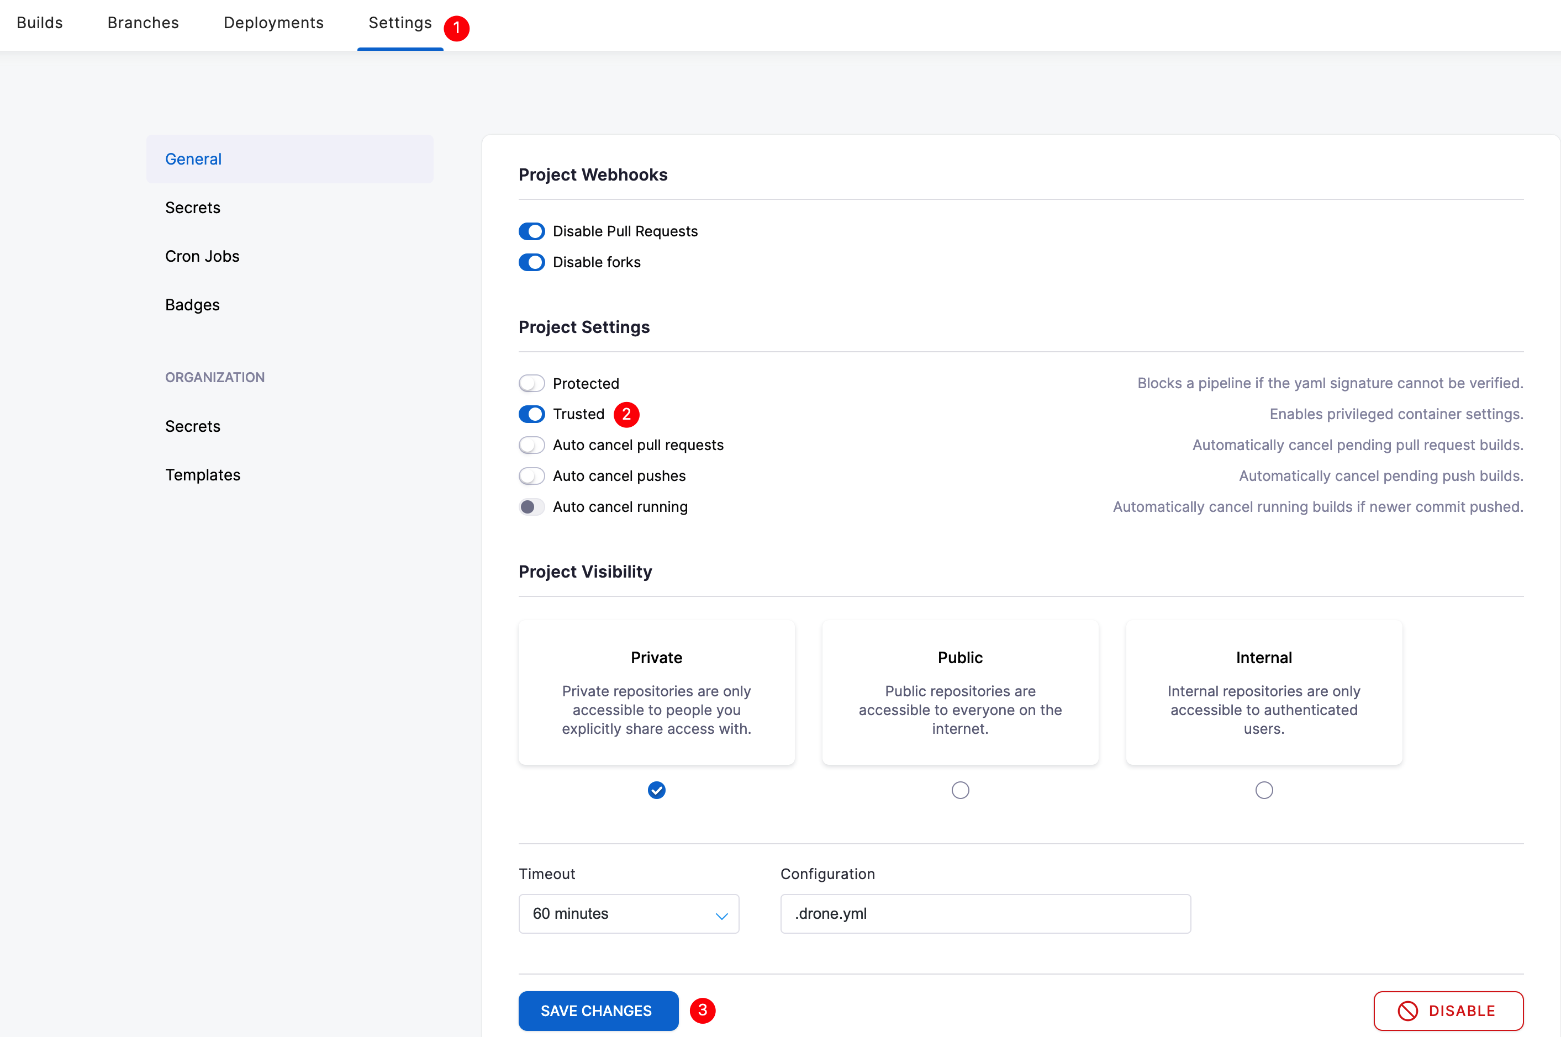Image resolution: width=1561 pixels, height=1037 pixels.
Task: Switch to the Builds tab
Action: click(40, 23)
